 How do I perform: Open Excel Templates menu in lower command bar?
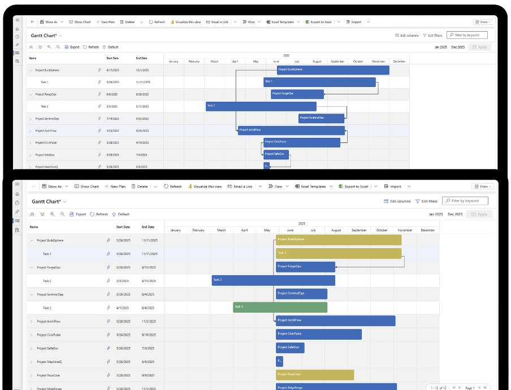click(313, 186)
